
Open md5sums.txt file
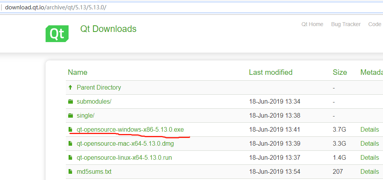[x=94, y=172]
